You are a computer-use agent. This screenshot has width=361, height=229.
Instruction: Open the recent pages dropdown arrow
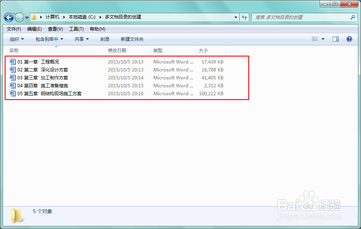pyautogui.click(x=27, y=17)
